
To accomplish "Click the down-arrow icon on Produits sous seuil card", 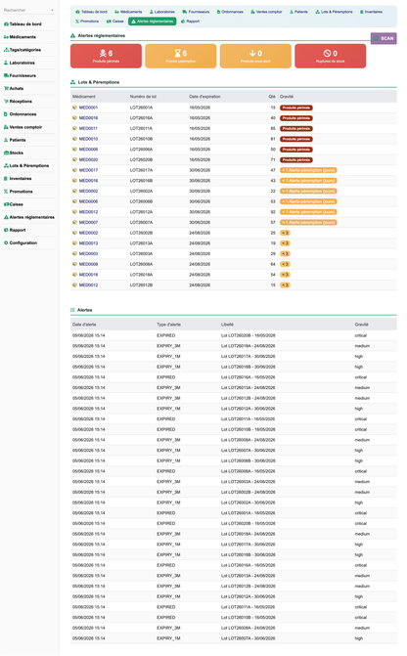I will (252, 53).
